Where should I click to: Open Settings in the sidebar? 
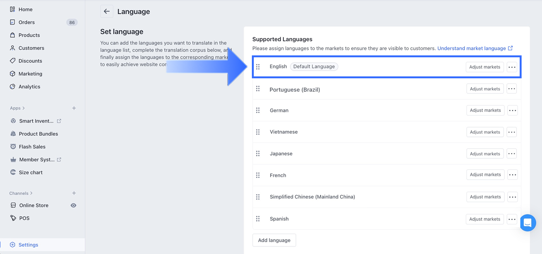click(x=28, y=245)
